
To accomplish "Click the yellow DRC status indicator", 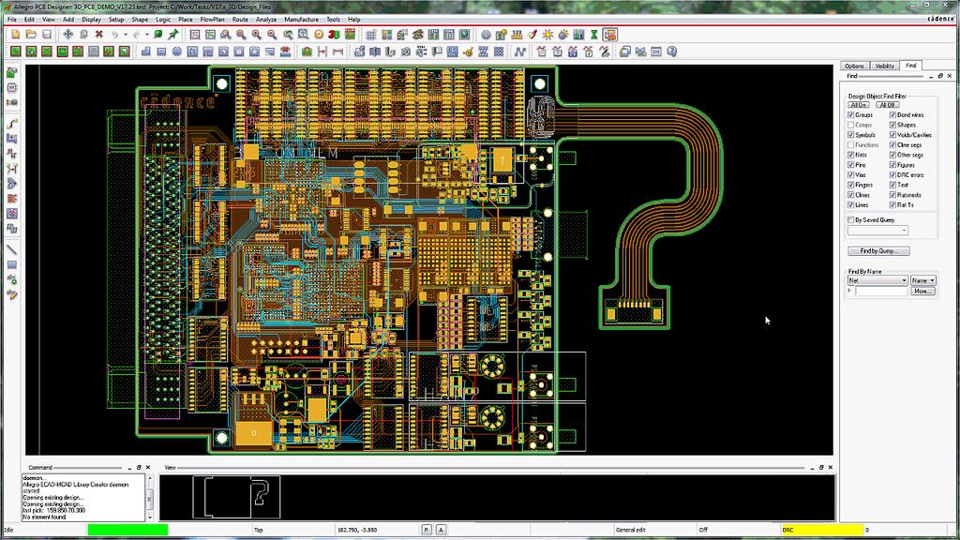I will click(821, 531).
